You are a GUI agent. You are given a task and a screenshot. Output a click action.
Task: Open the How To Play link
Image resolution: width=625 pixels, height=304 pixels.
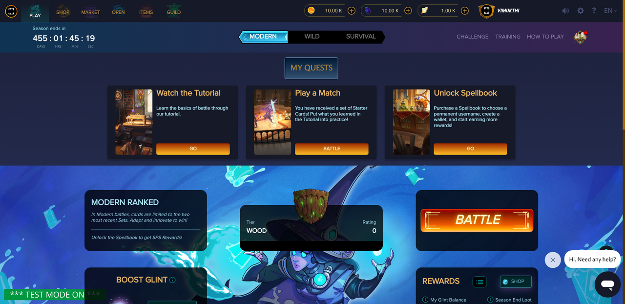[545, 37]
